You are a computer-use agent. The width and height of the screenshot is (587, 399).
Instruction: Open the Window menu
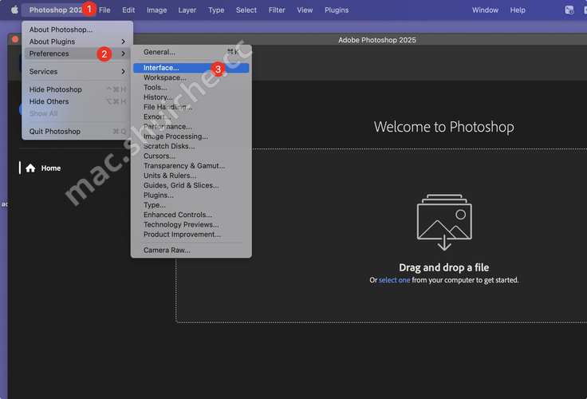click(485, 10)
